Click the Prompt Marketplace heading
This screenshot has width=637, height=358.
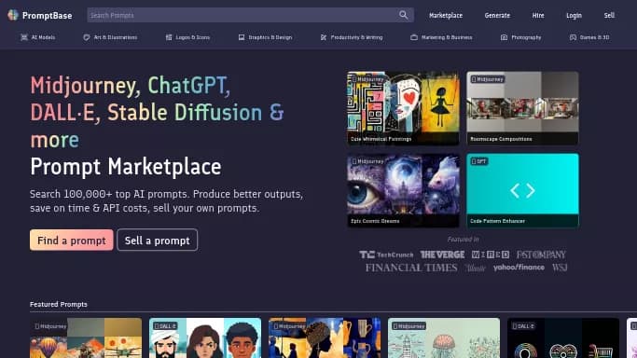click(x=126, y=167)
